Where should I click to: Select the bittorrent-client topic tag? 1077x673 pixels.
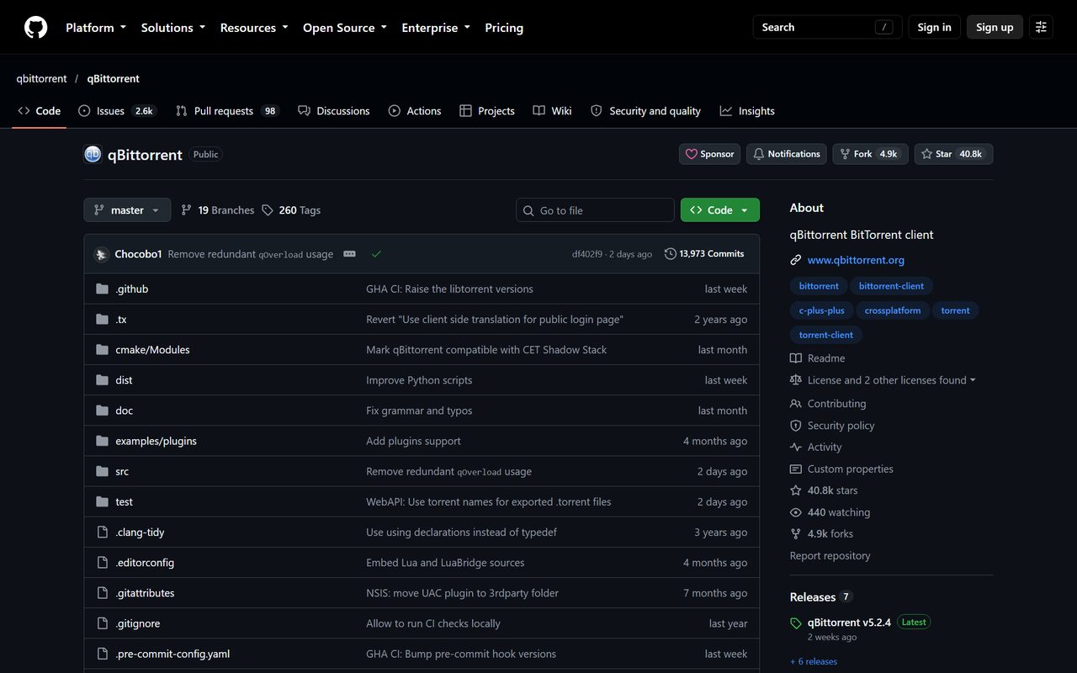(x=891, y=286)
